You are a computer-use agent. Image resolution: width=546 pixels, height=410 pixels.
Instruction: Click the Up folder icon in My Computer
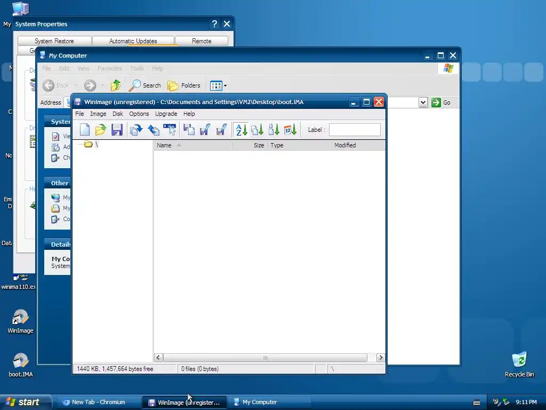point(116,85)
